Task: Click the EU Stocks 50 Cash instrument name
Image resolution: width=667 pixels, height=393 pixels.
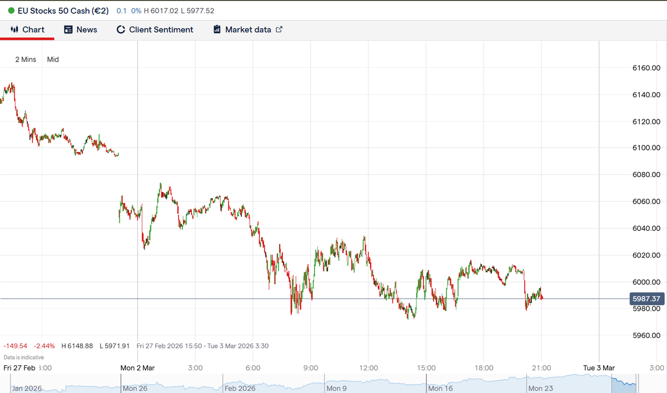Action: click(x=61, y=10)
